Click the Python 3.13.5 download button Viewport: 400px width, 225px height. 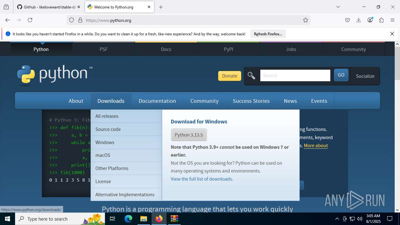pos(189,135)
